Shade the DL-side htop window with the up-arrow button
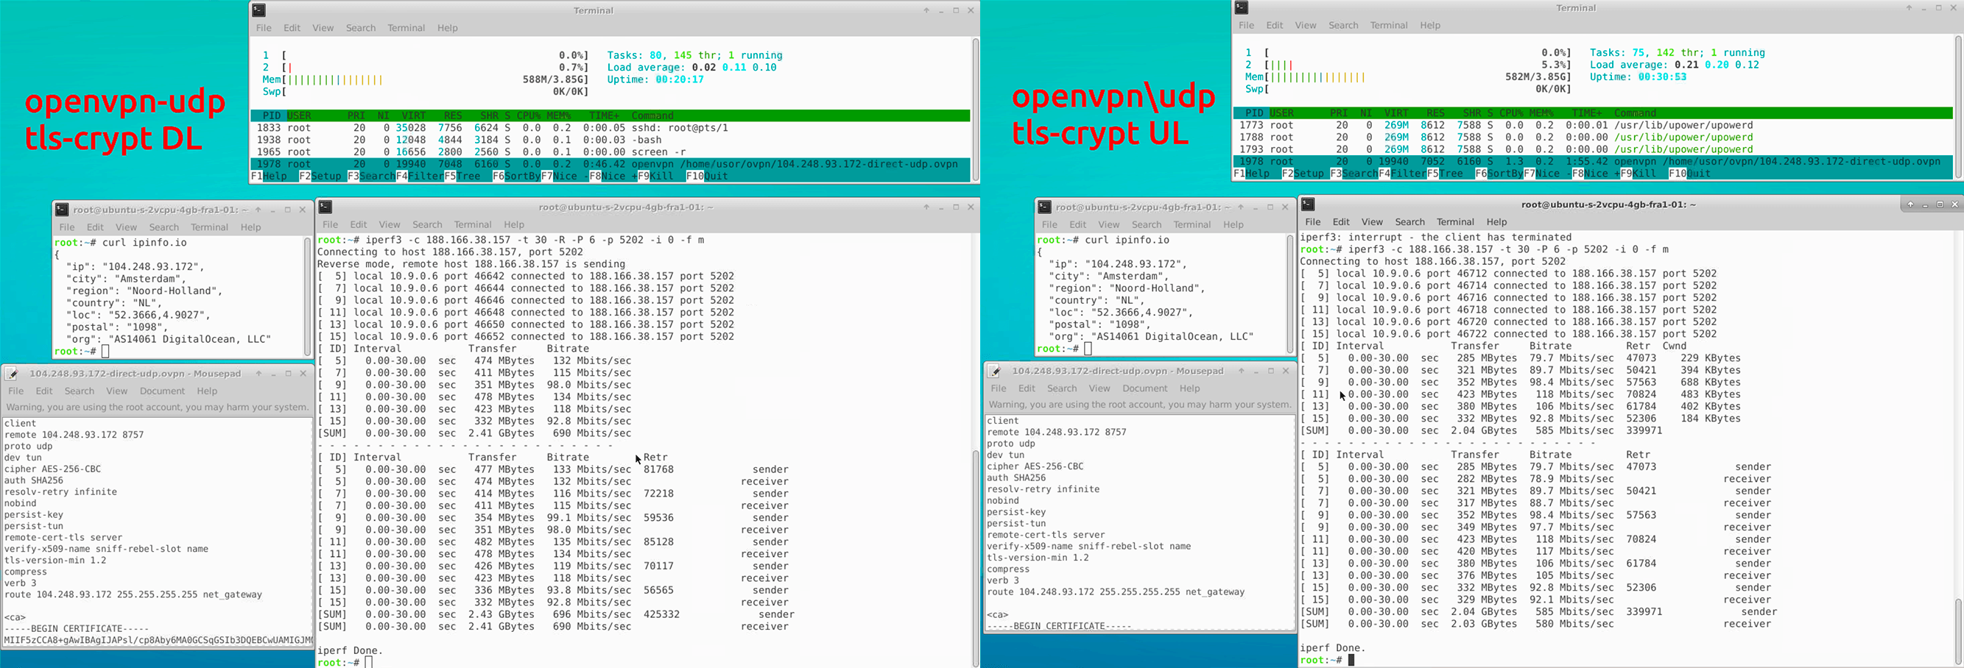 pyautogui.click(x=926, y=10)
